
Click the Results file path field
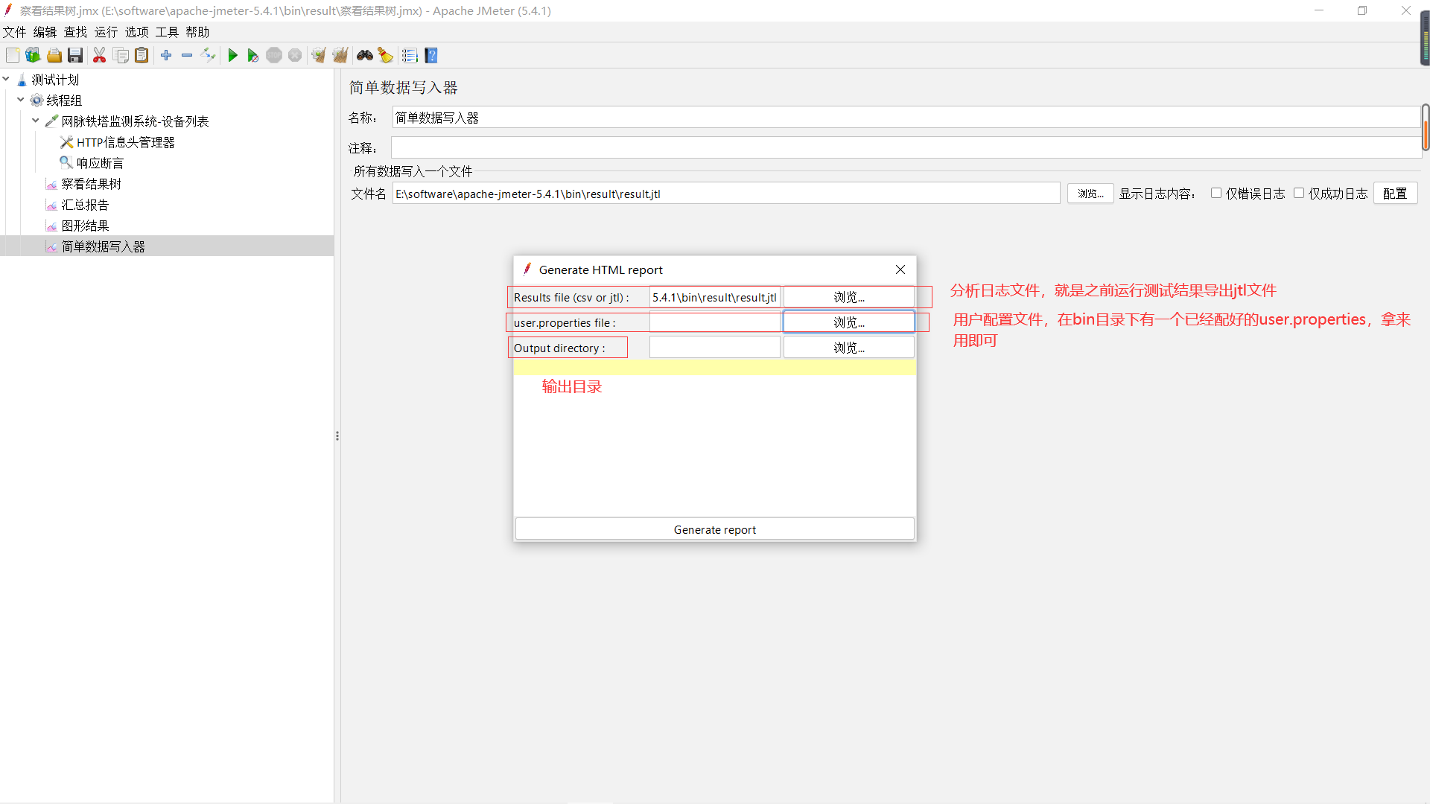pyautogui.click(x=714, y=297)
